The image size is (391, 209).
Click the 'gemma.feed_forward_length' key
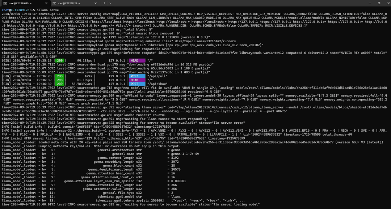tap(111, 169)
